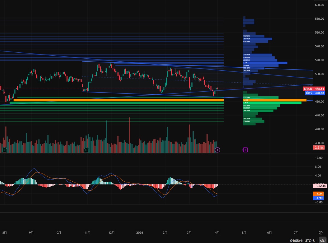328x243 pixels.
Task: Click the 1.13B blue volume profile bar
Action: [265, 63]
